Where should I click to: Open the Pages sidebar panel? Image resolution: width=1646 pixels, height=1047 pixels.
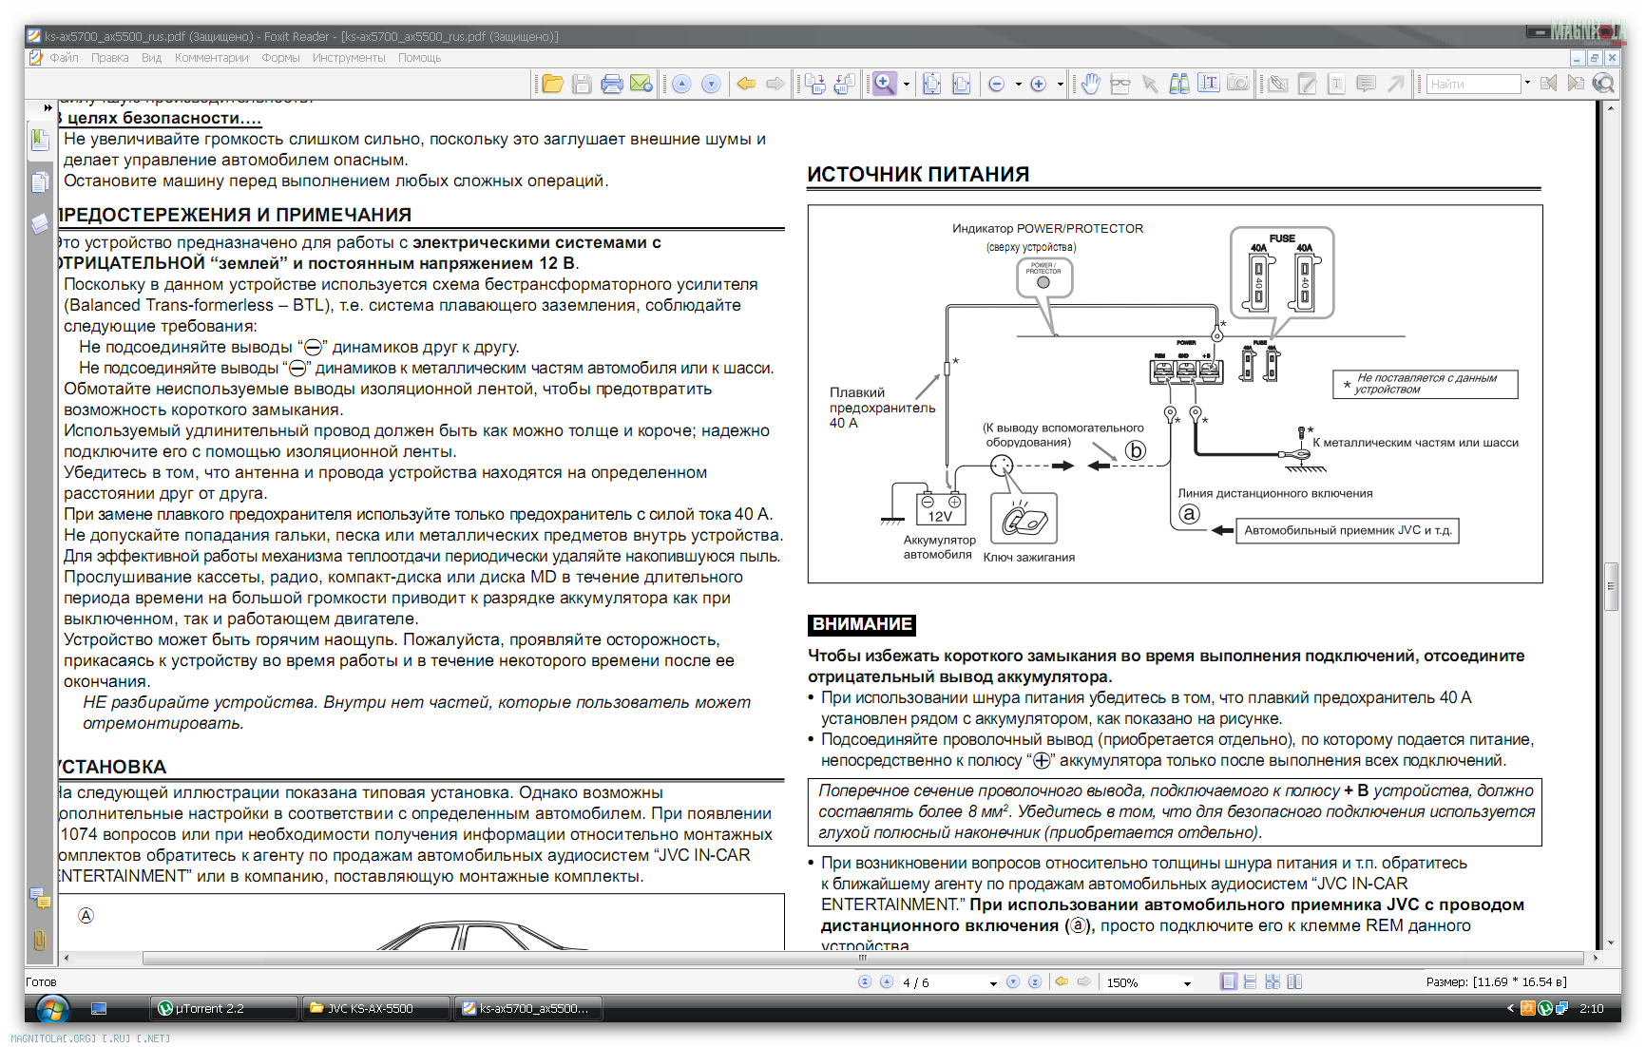click(x=40, y=181)
